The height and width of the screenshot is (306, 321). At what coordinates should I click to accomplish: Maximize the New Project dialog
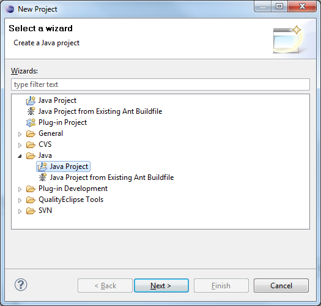[279, 6]
